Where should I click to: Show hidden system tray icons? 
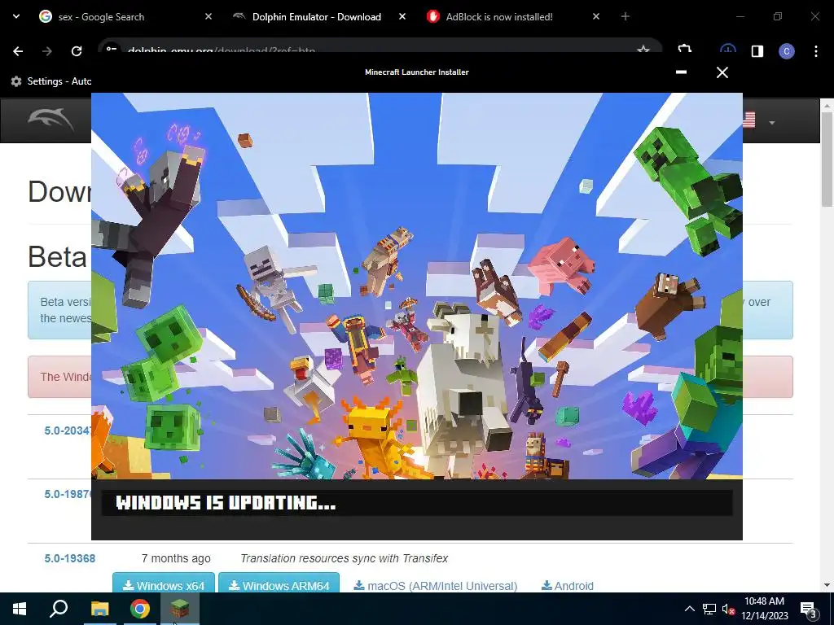(x=689, y=609)
